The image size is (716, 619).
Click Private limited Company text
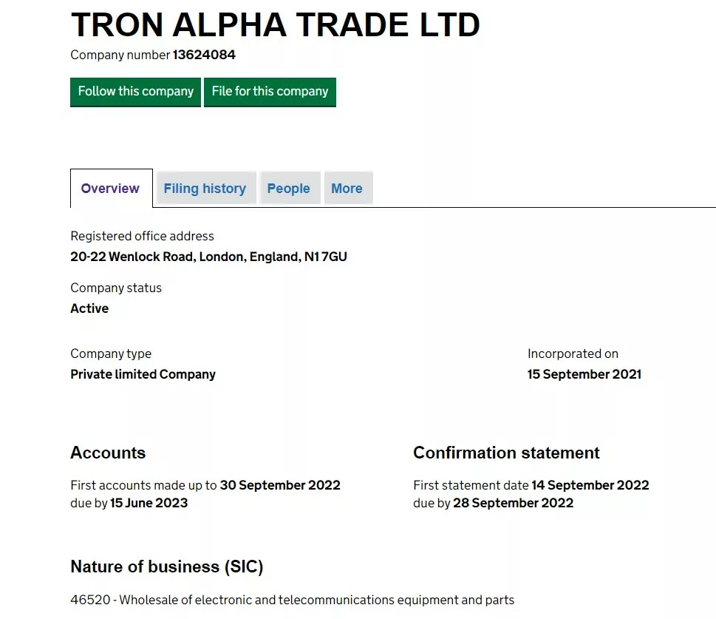pos(143,374)
